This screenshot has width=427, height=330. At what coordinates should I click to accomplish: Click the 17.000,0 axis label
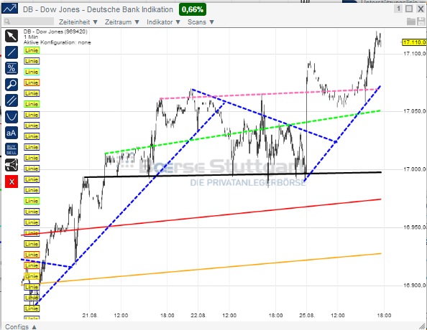(x=414, y=169)
